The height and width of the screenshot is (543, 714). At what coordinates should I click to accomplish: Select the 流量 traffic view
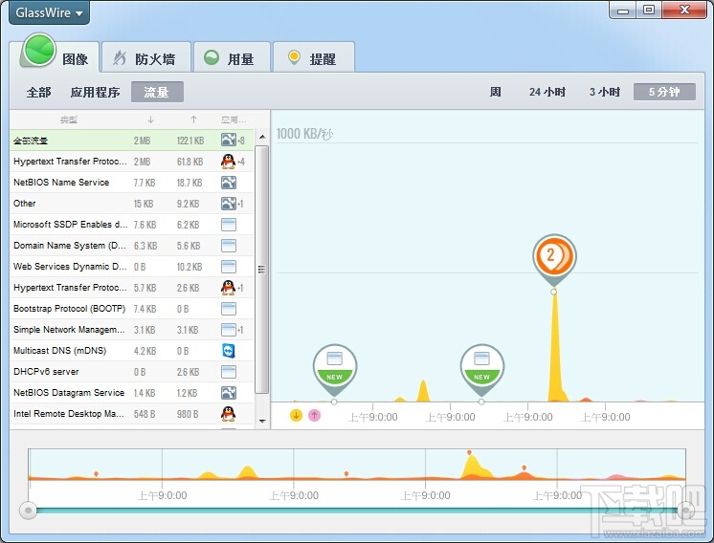pyautogui.click(x=157, y=92)
